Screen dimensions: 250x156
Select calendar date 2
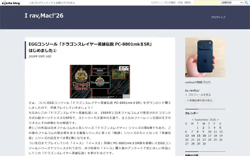203,128
